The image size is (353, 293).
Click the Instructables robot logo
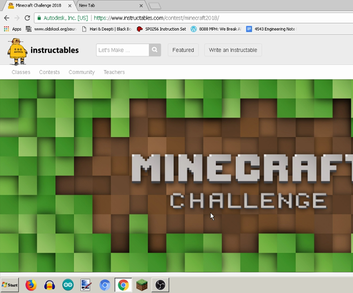click(x=17, y=52)
